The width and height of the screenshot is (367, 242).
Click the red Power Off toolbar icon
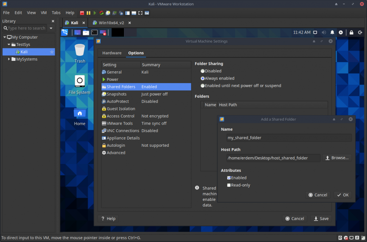pos(82,13)
